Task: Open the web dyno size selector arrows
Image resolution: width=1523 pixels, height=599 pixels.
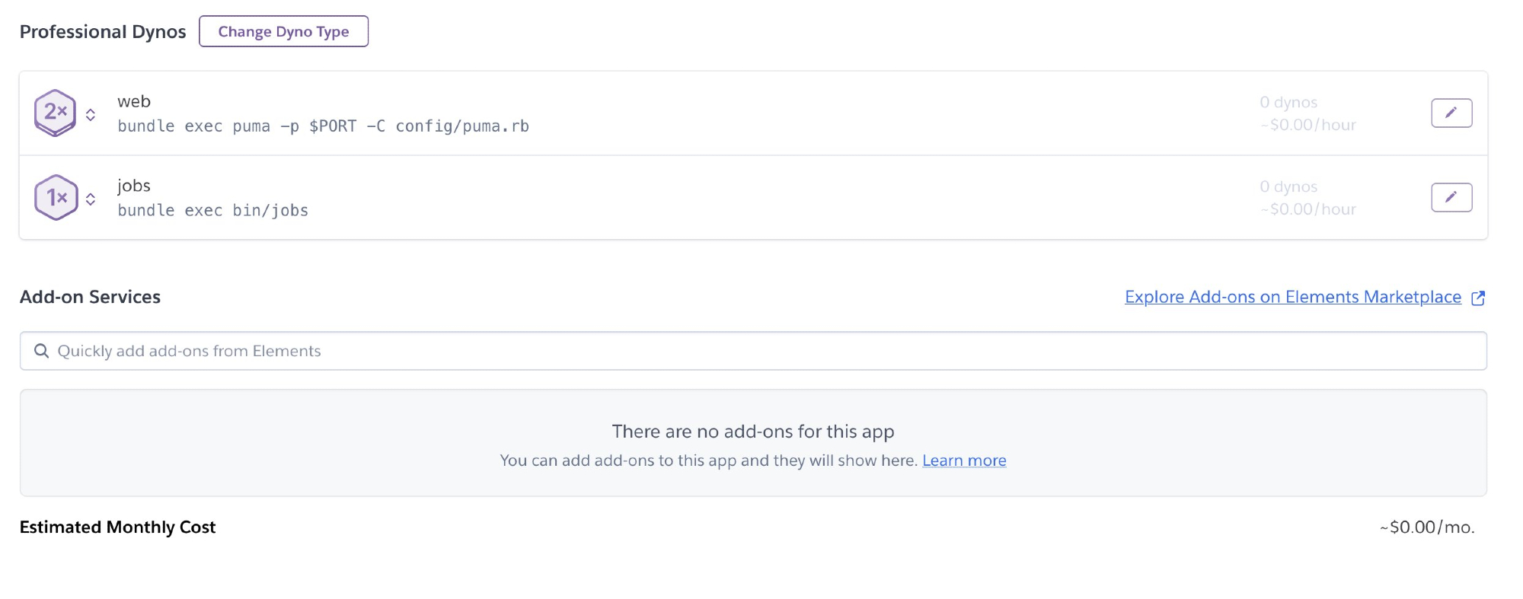Action: 91,115
